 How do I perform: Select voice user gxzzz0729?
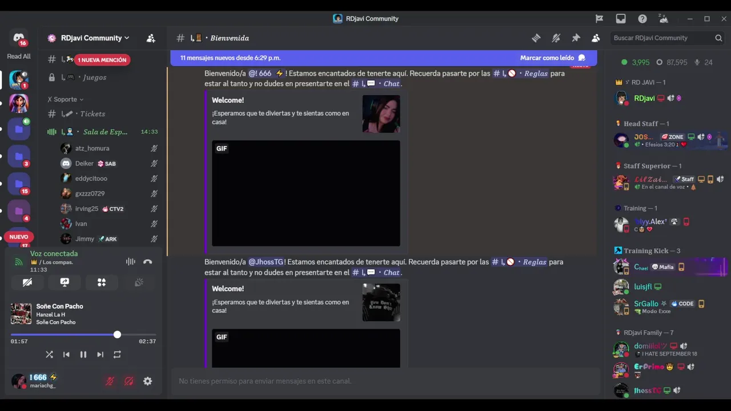click(x=109, y=194)
